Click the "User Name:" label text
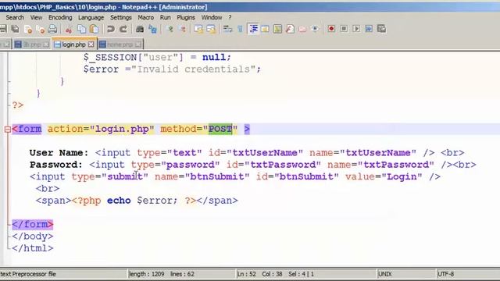 59,153
